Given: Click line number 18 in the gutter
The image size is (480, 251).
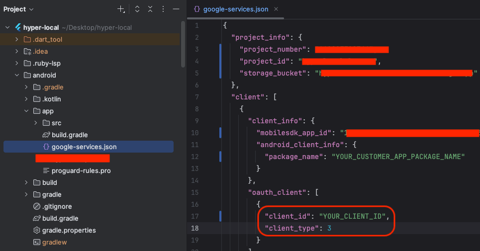Looking at the screenshot, I should (x=194, y=228).
